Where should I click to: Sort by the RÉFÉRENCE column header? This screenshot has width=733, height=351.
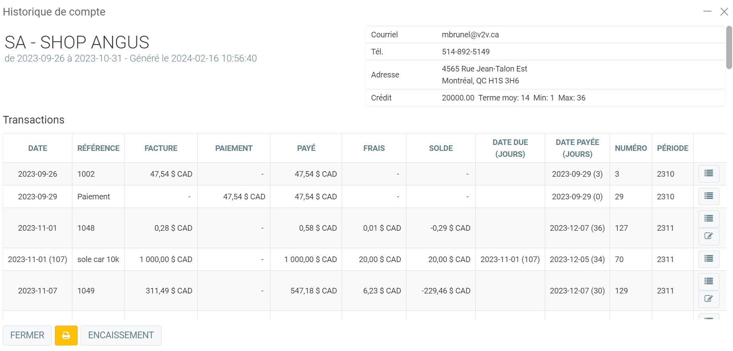pos(98,148)
